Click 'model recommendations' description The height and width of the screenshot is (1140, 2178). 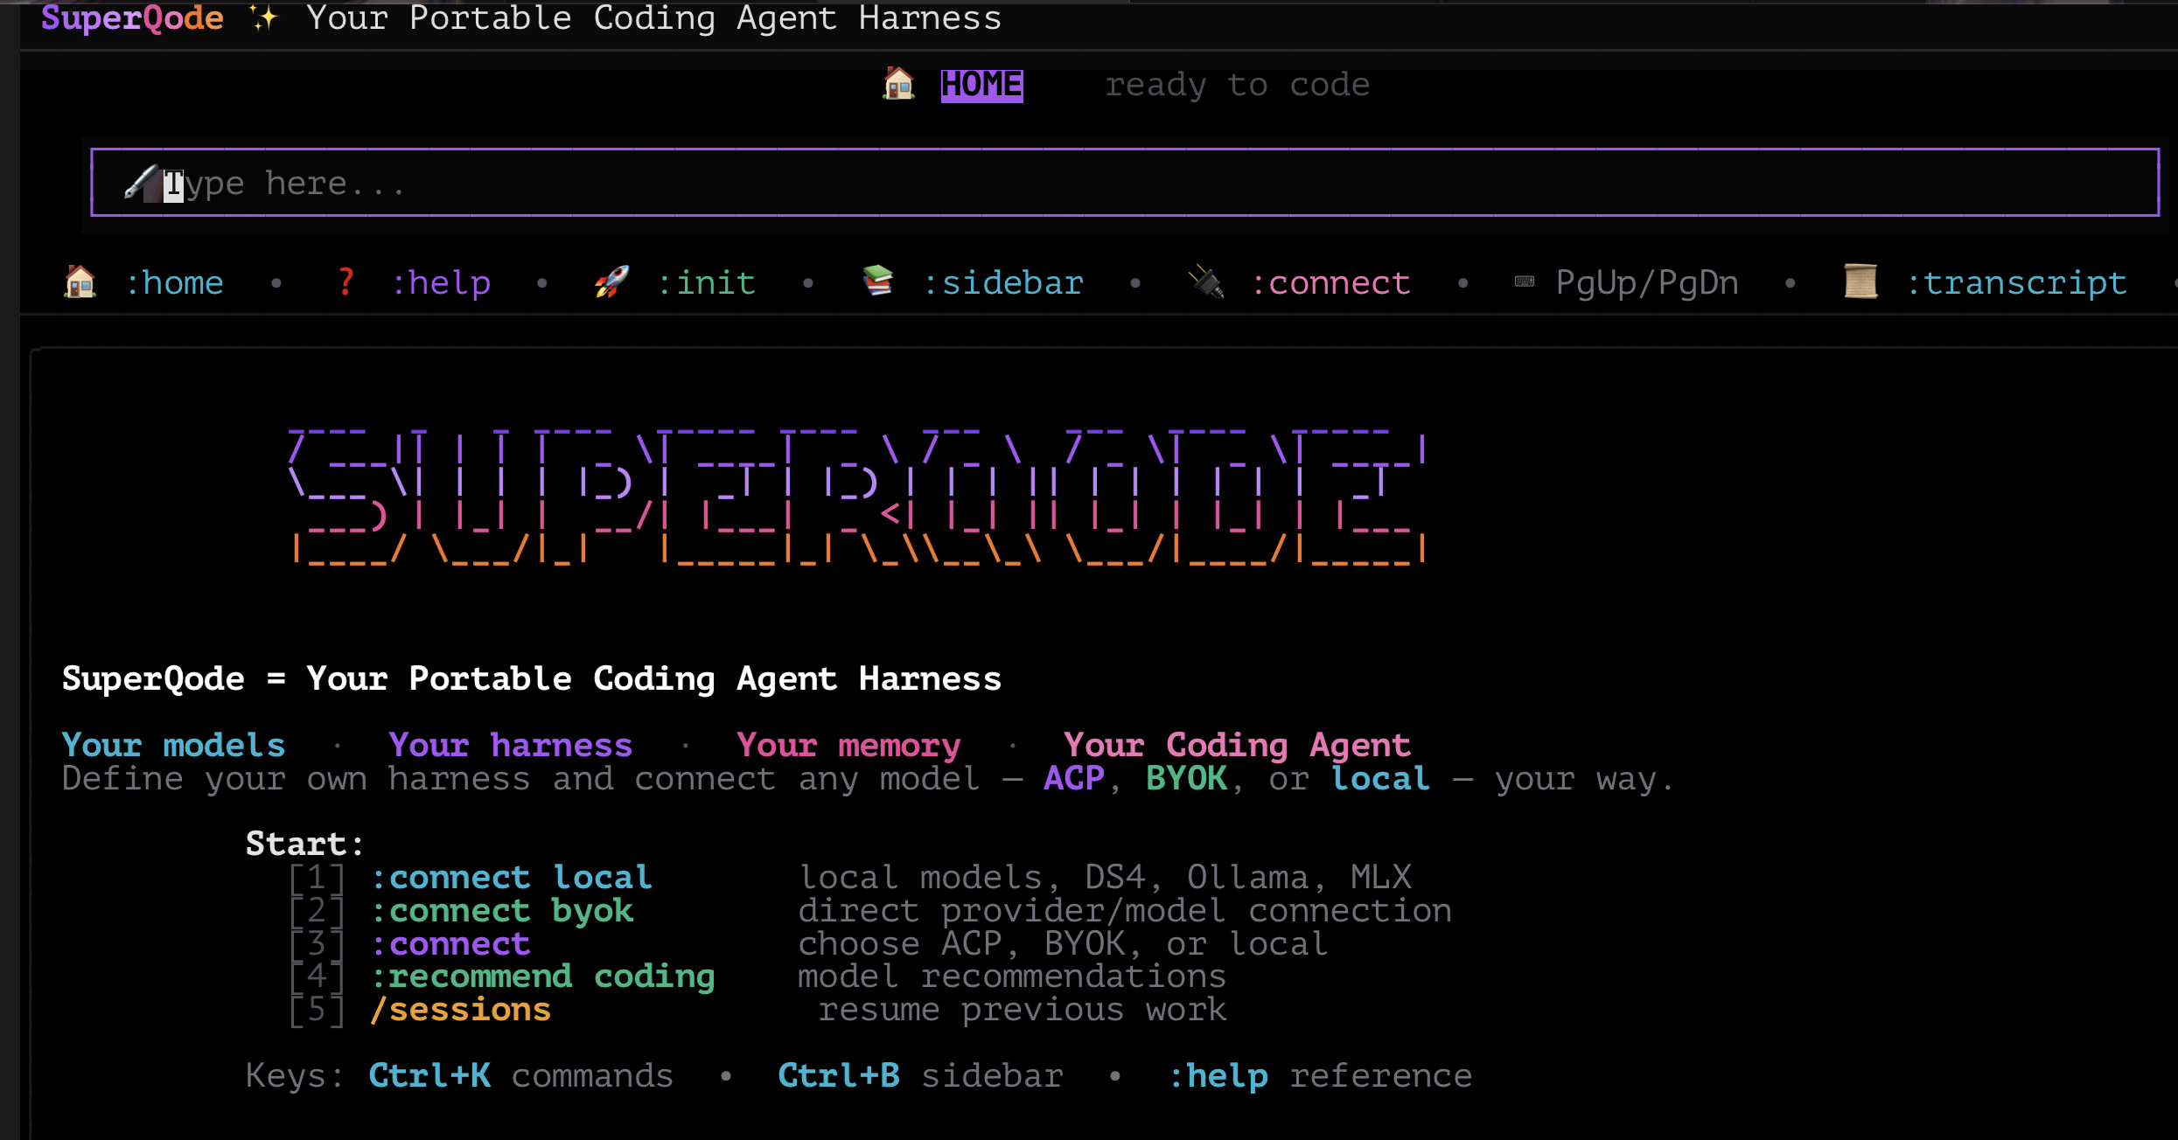pos(1011,977)
